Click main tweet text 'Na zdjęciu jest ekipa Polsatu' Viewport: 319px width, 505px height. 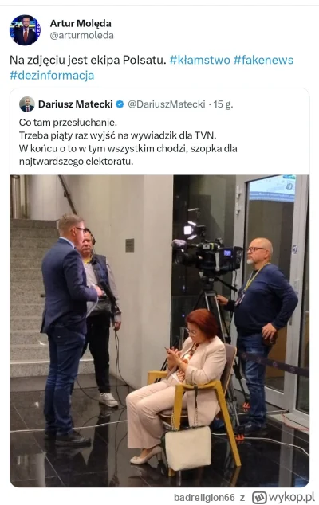coord(88,60)
